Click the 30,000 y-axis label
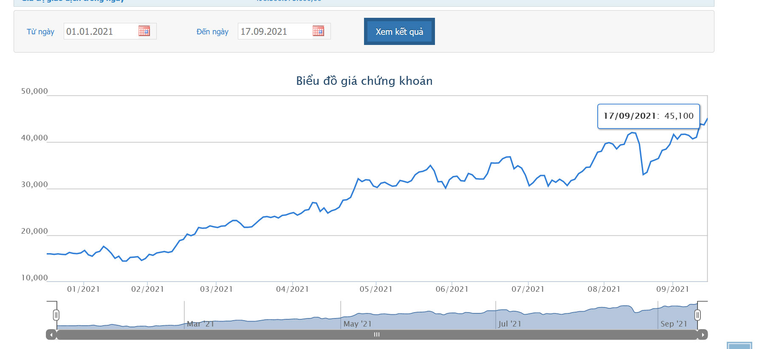This screenshot has width=765, height=349. pos(34,184)
